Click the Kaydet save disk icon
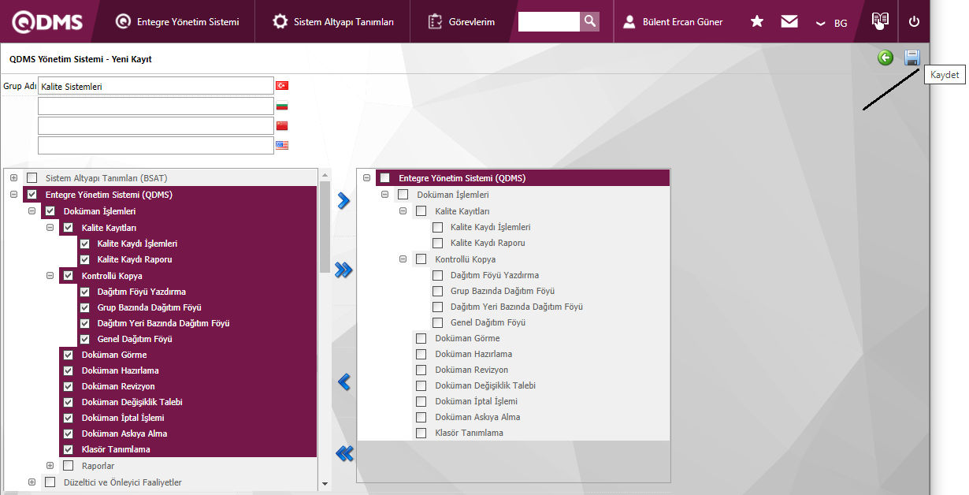 pyautogui.click(x=912, y=58)
